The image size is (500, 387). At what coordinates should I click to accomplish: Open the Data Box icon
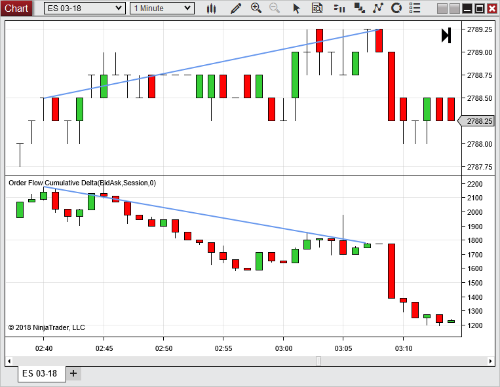pyautogui.click(x=317, y=9)
